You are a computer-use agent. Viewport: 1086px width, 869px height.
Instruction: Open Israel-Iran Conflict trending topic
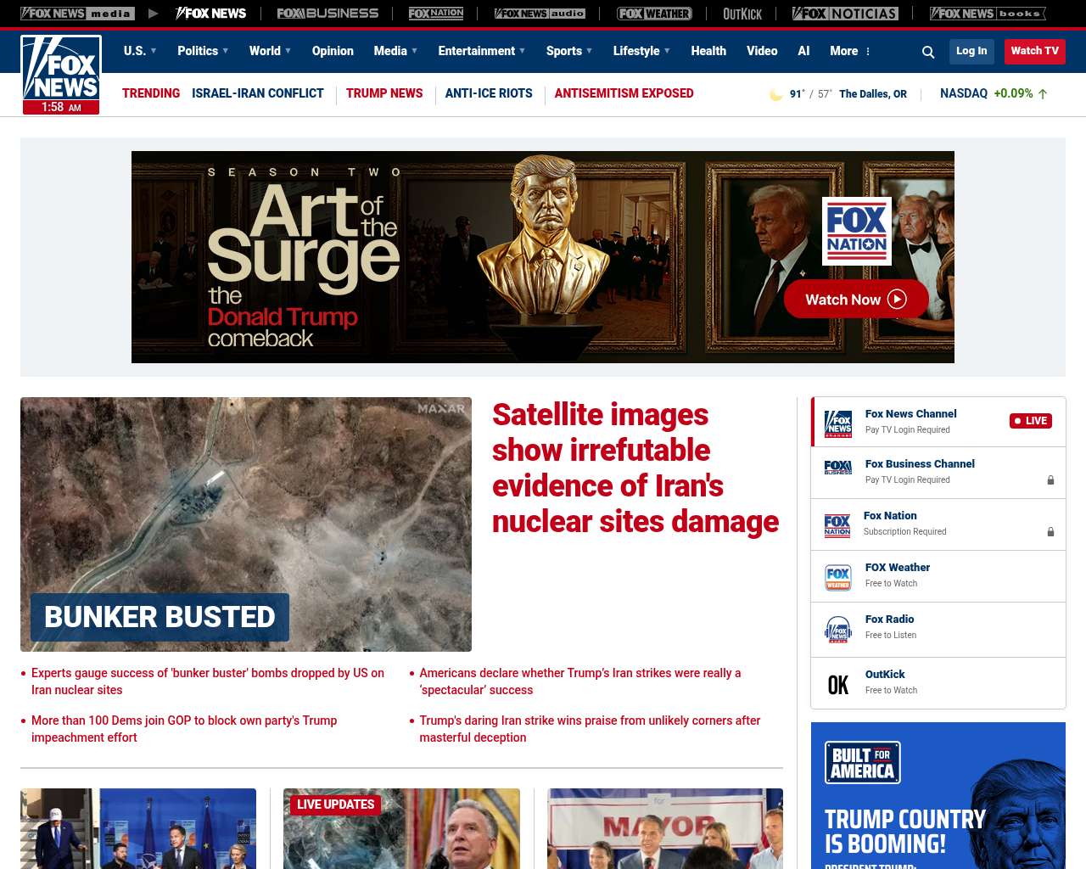[x=258, y=93]
